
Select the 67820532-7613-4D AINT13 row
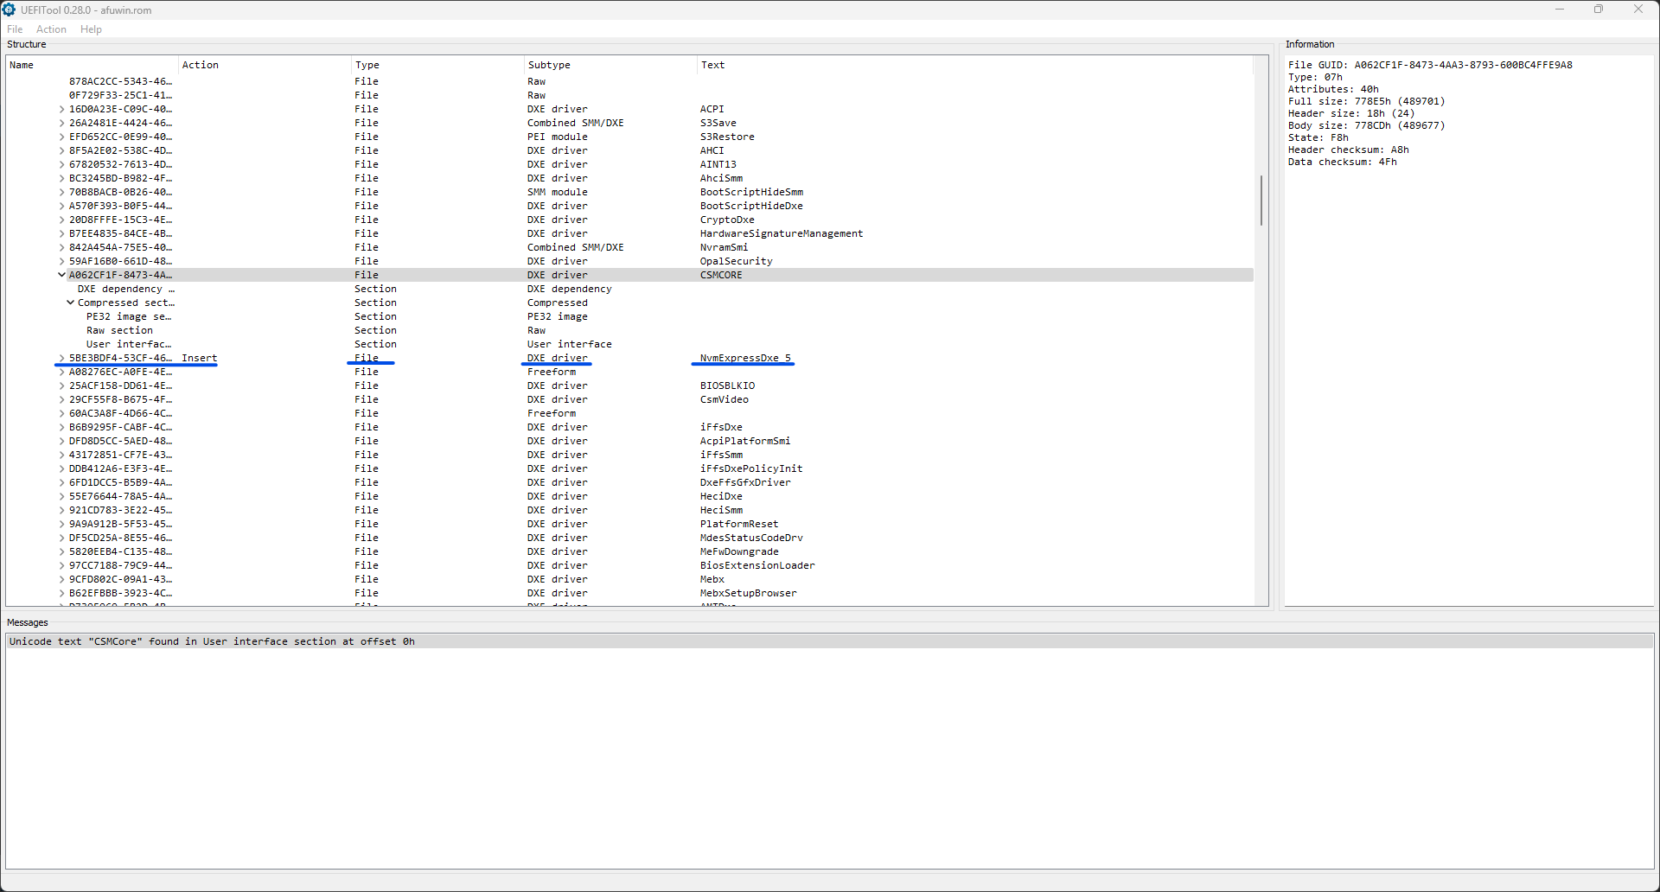tap(629, 164)
